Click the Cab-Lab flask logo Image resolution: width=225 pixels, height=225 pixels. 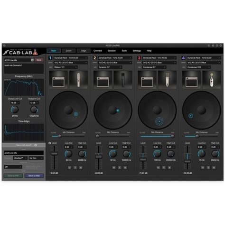(35, 52)
